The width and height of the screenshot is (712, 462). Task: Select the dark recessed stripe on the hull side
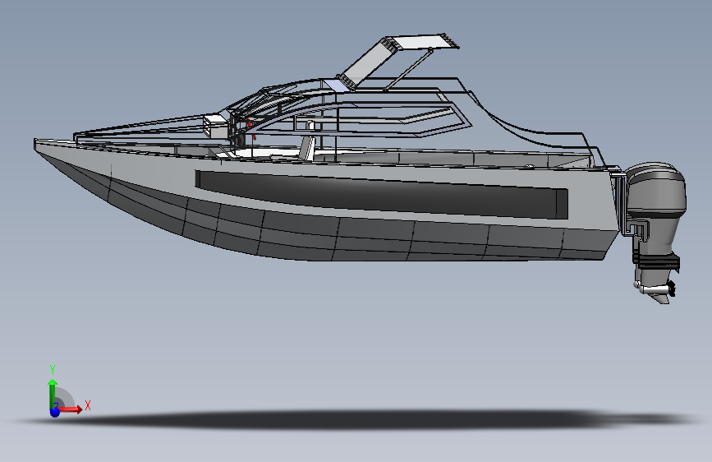point(381,195)
